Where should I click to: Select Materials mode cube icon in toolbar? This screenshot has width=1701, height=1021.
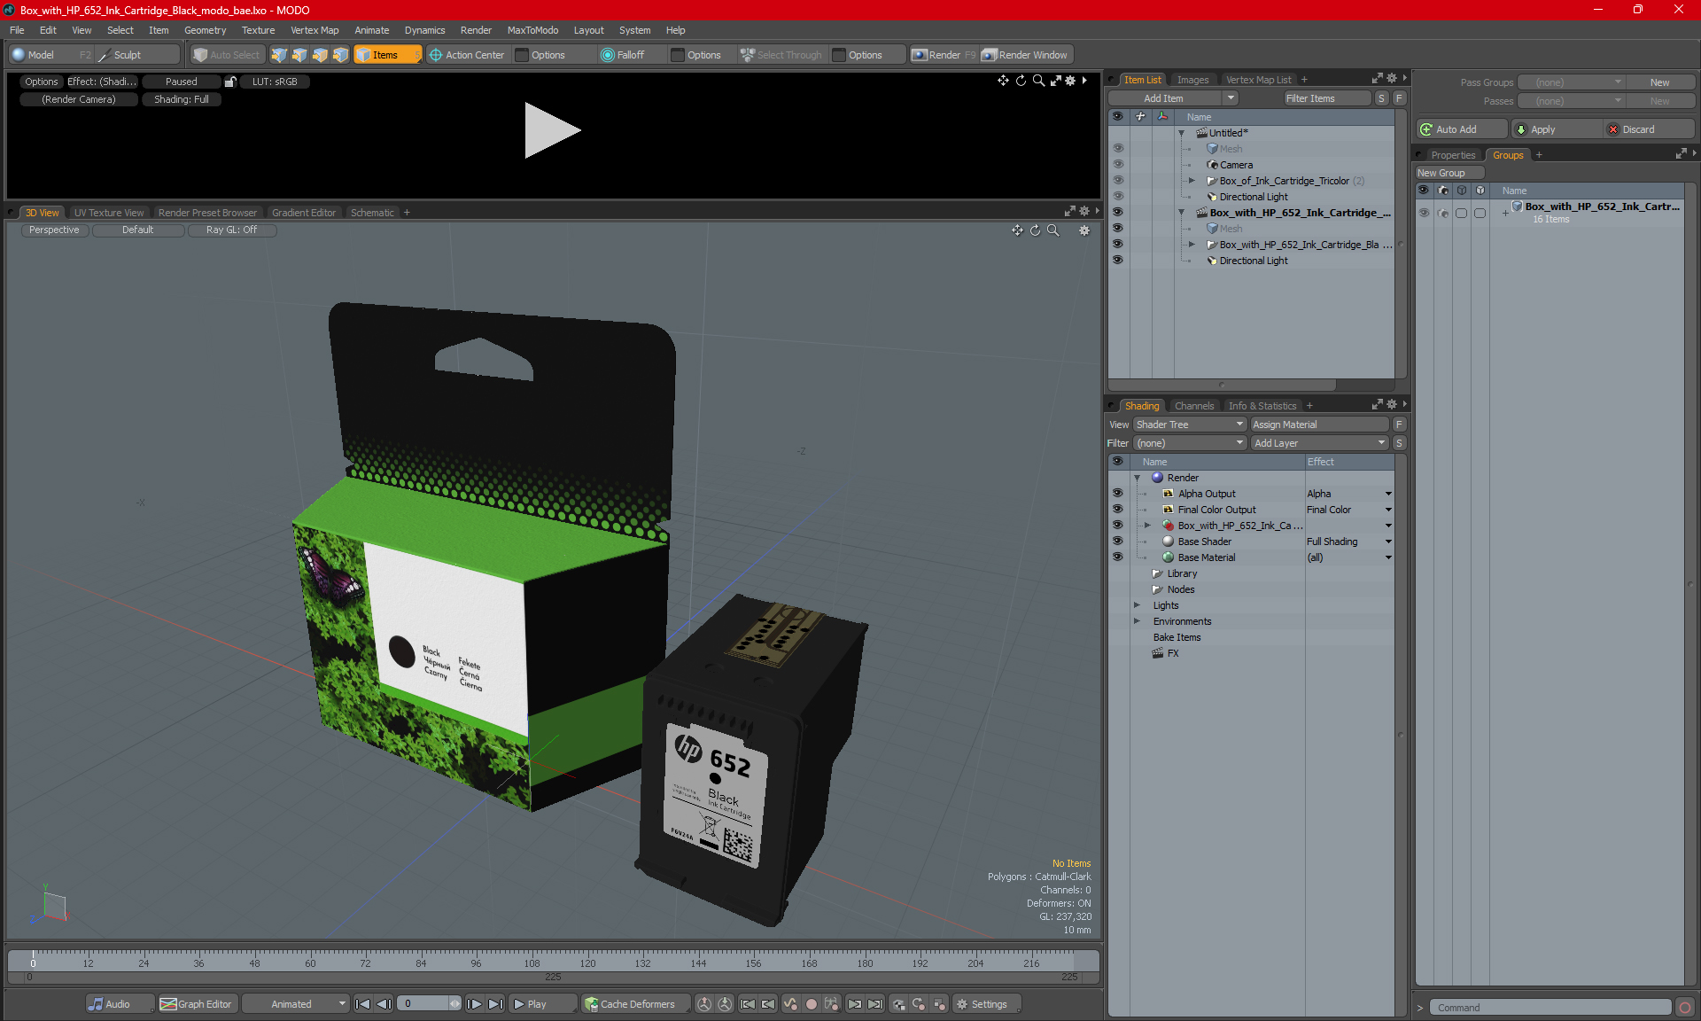pyautogui.click(x=340, y=55)
